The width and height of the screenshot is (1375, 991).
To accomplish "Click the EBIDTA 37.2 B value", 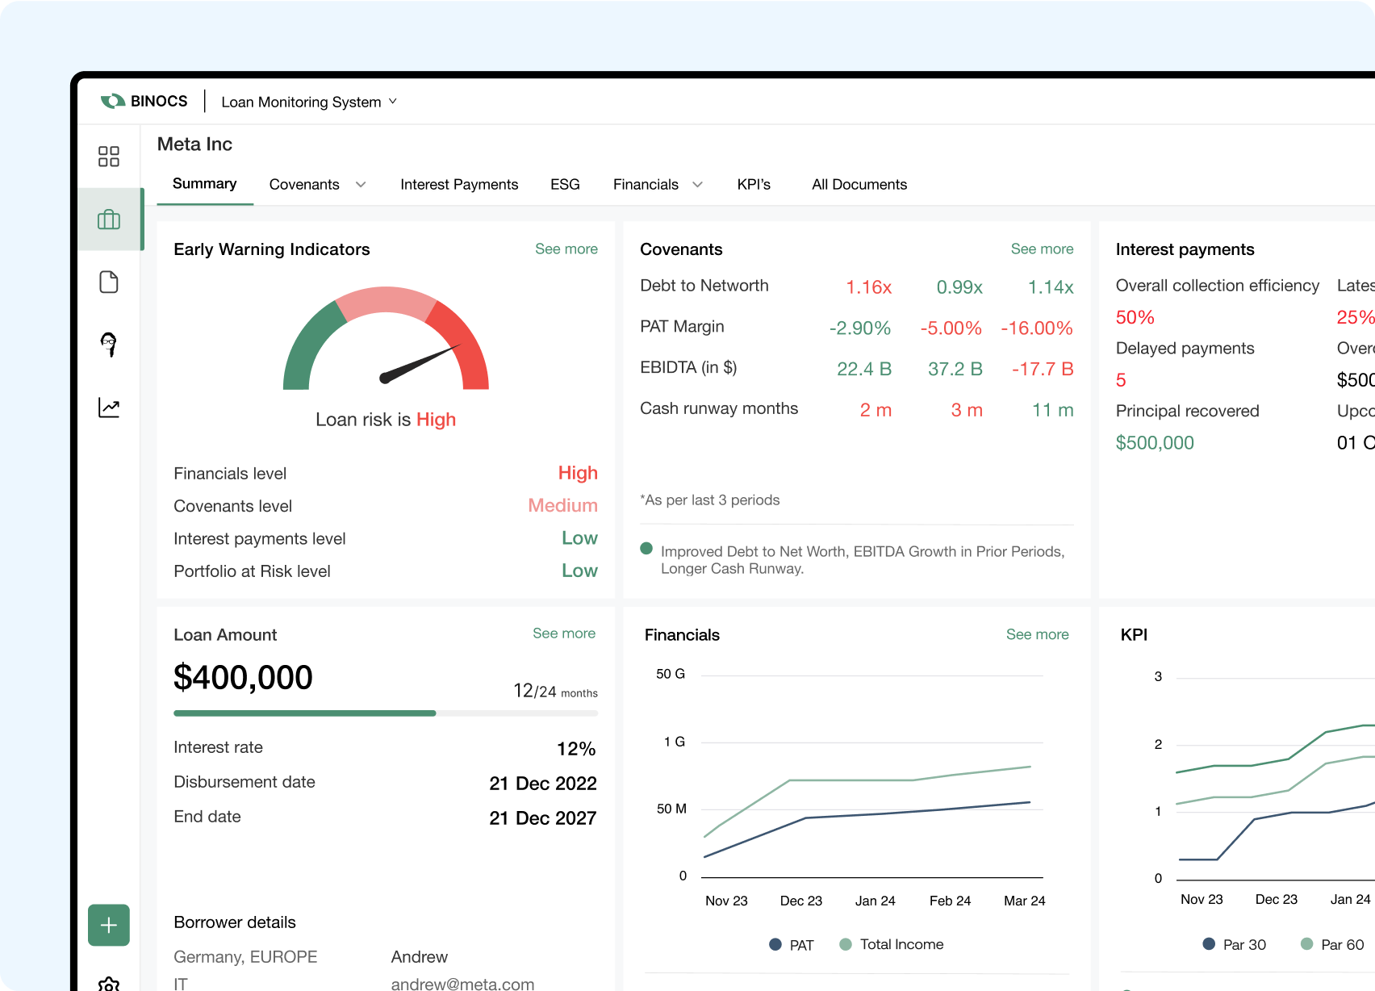I will coord(955,369).
